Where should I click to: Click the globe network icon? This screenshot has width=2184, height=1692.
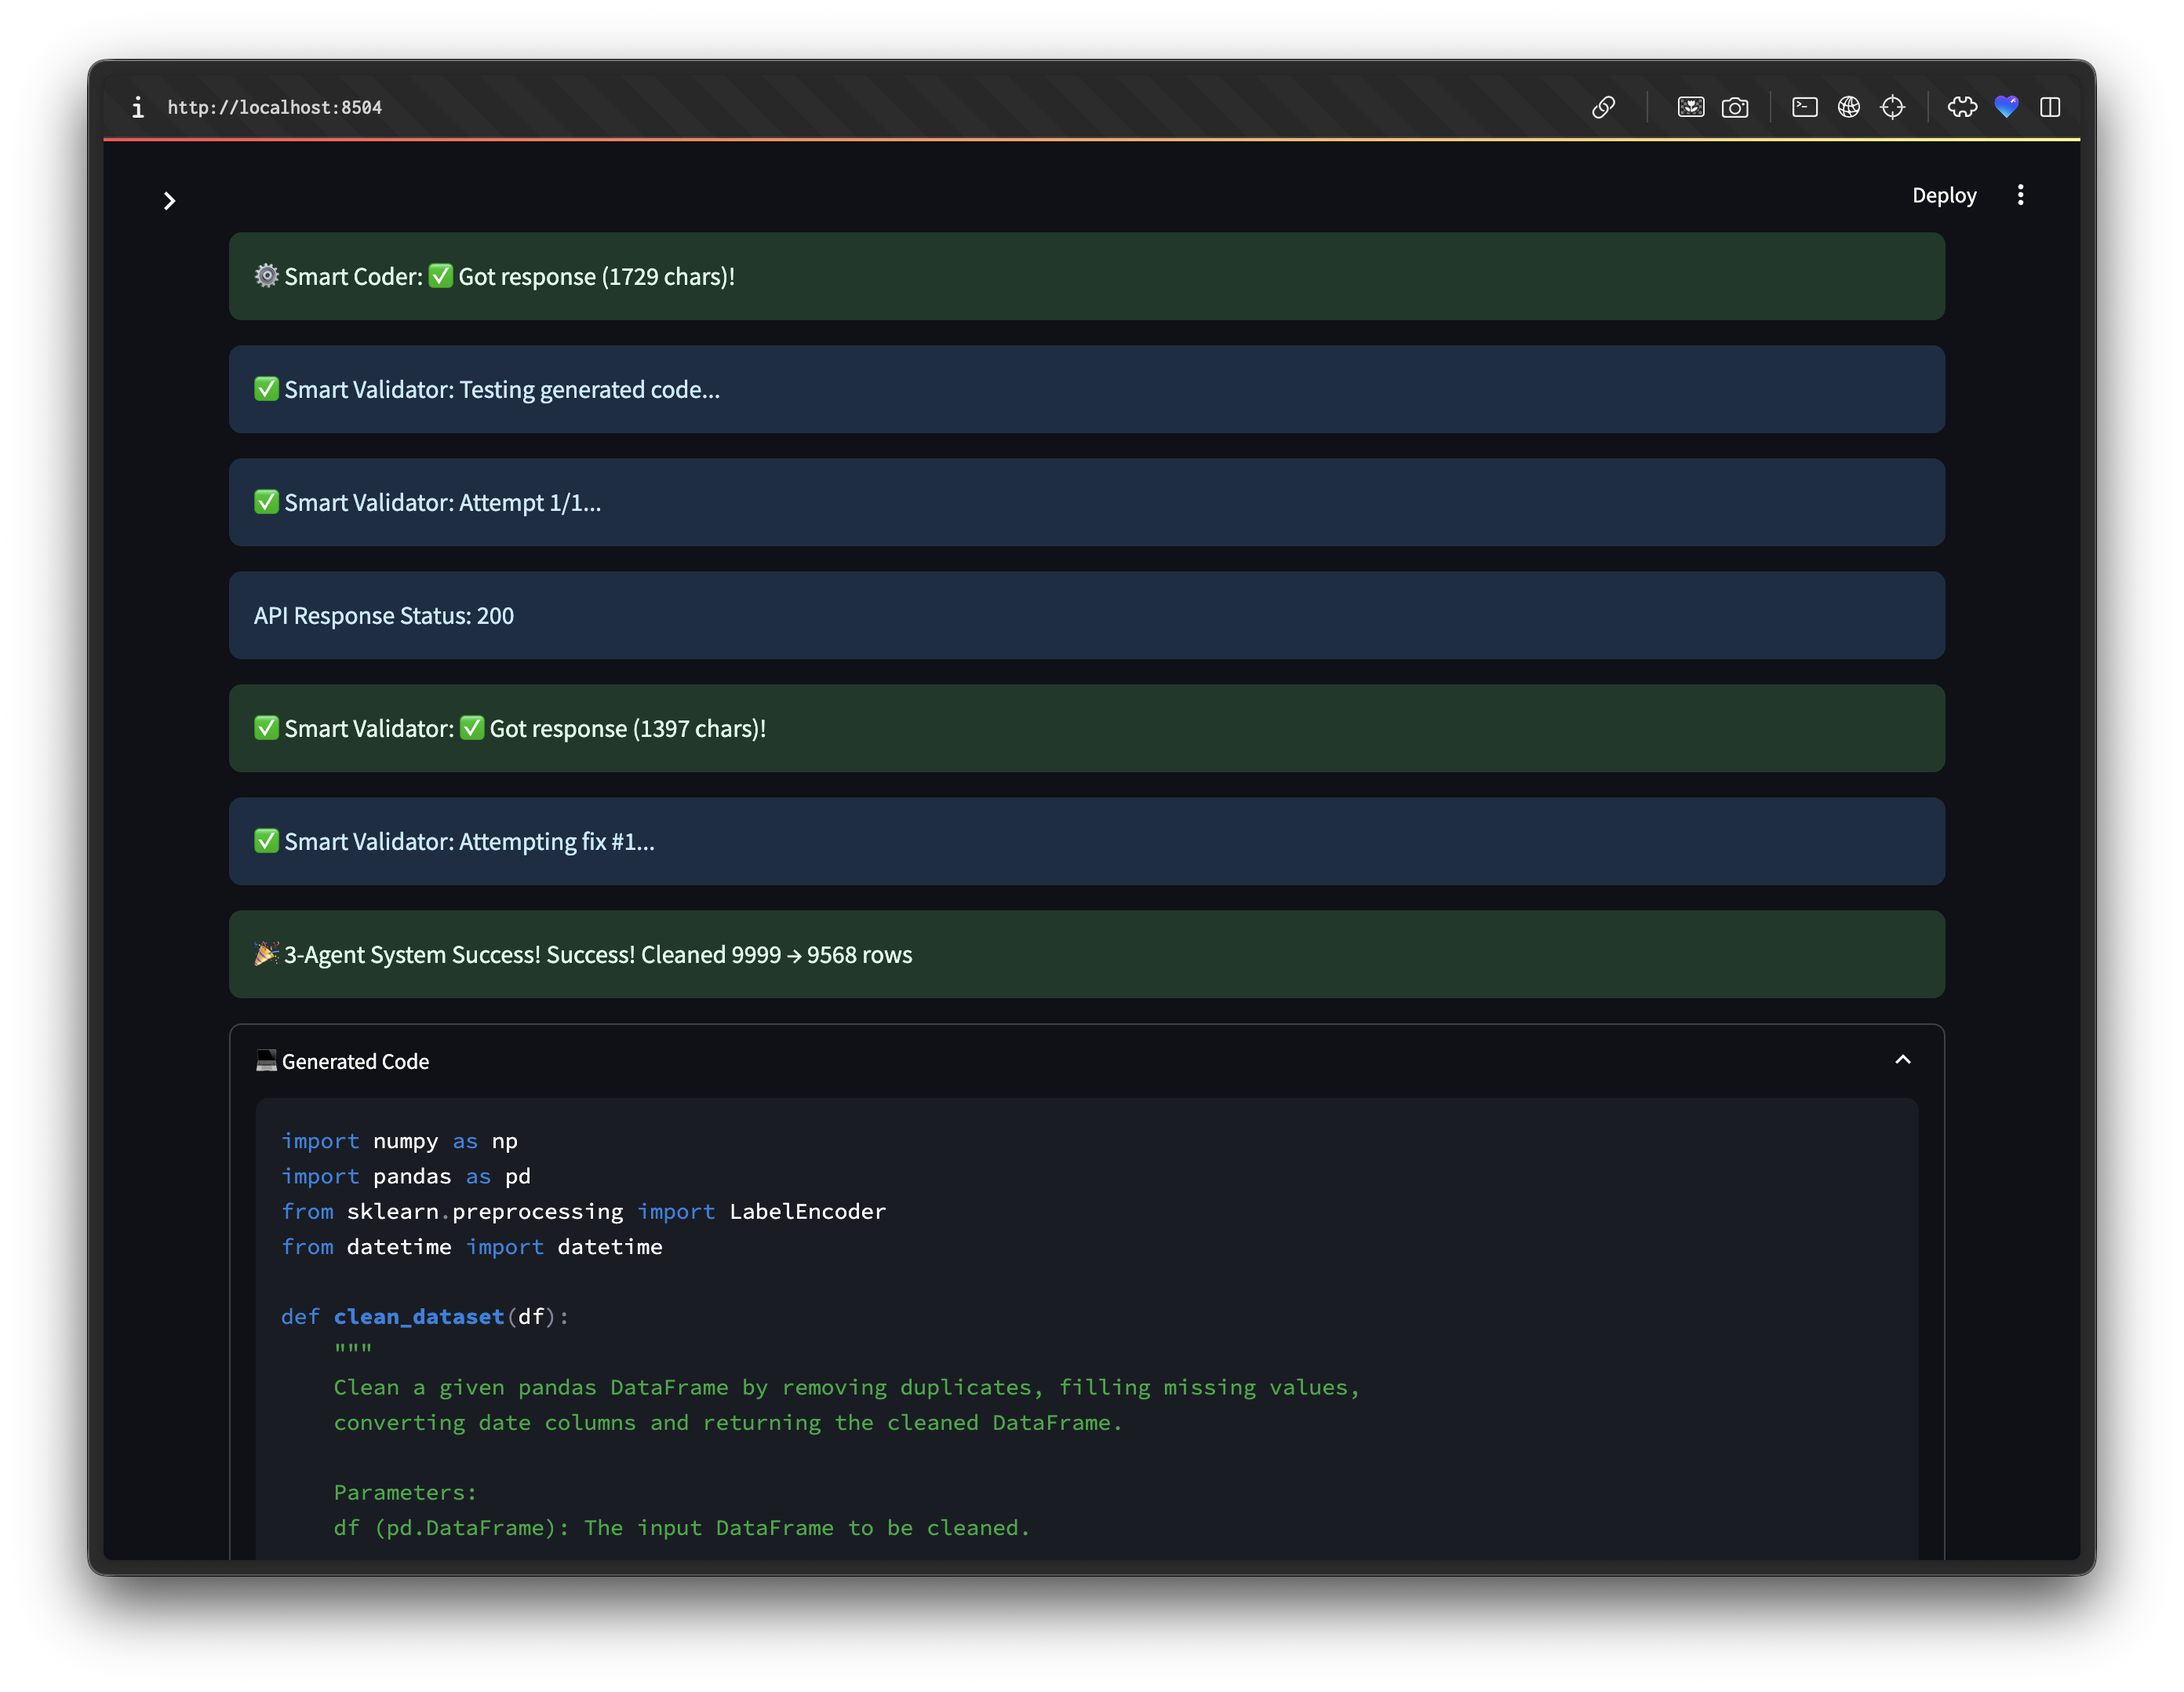pos(1849,107)
